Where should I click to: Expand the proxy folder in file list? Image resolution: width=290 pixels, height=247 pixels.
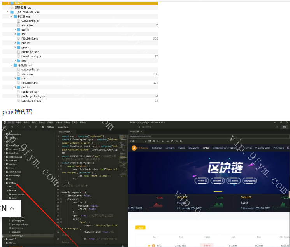click(x=15, y=47)
